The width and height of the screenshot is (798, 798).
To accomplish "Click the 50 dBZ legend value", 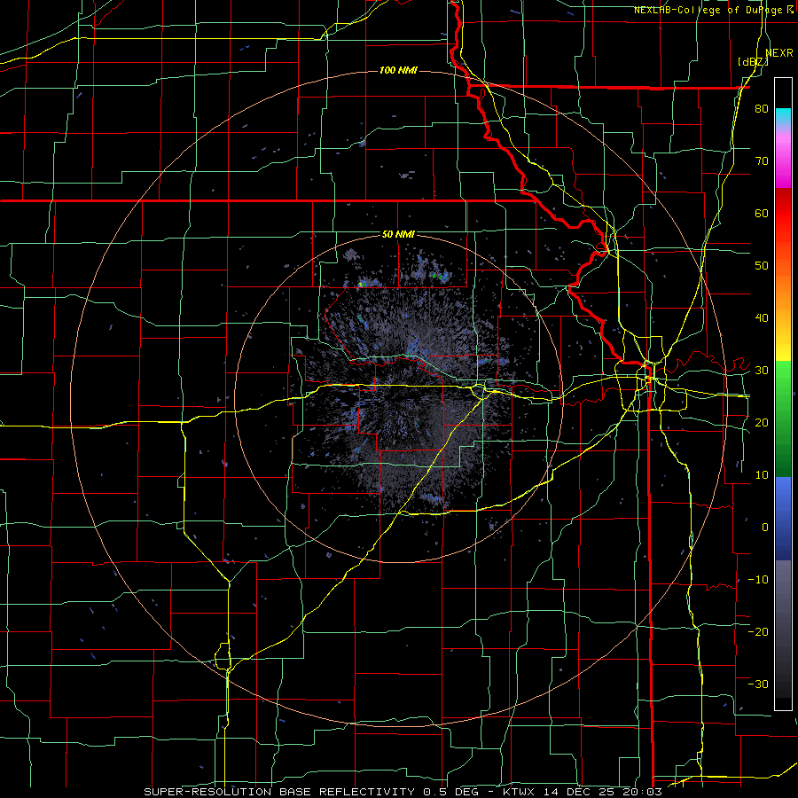I will [762, 266].
